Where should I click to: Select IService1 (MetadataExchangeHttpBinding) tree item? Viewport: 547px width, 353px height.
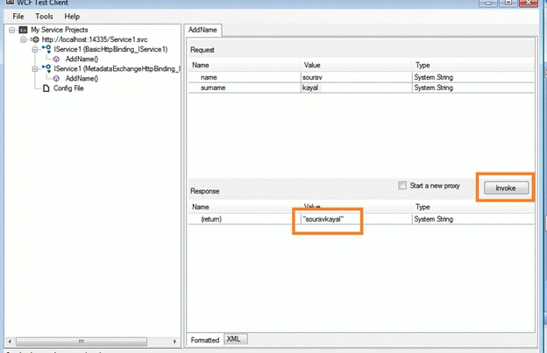pos(117,69)
